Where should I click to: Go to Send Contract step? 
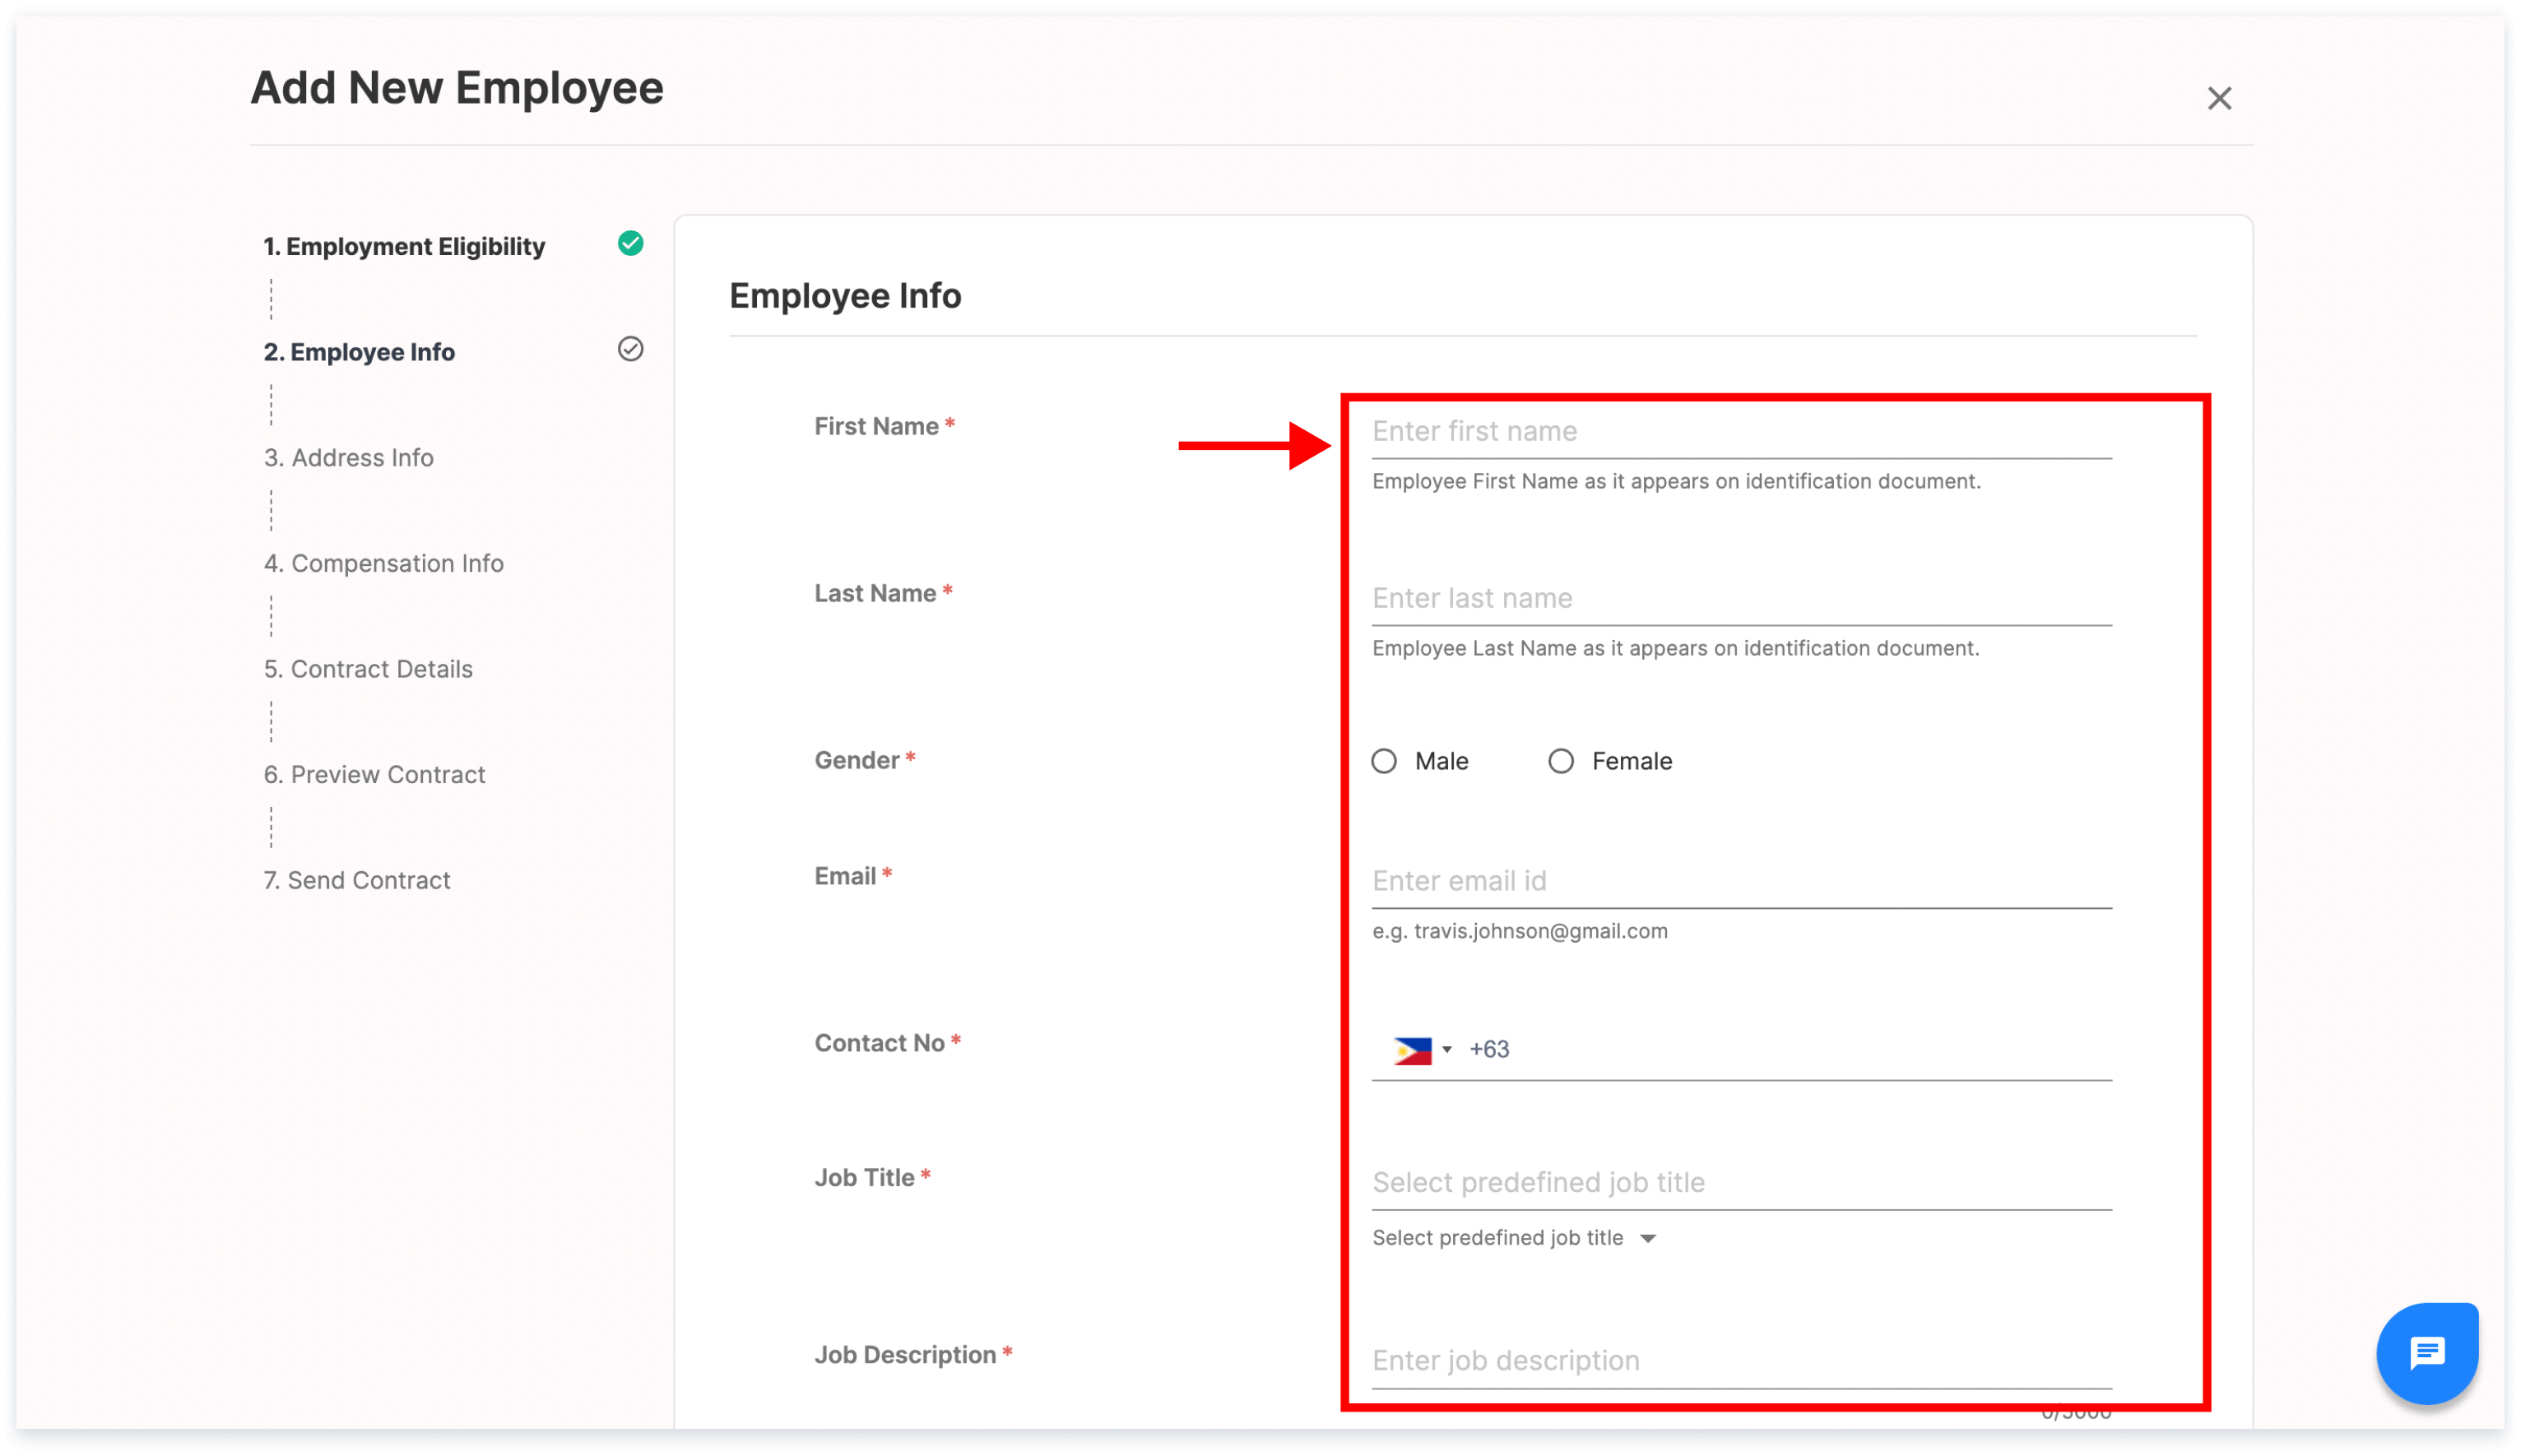pyautogui.click(x=357, y=880)
